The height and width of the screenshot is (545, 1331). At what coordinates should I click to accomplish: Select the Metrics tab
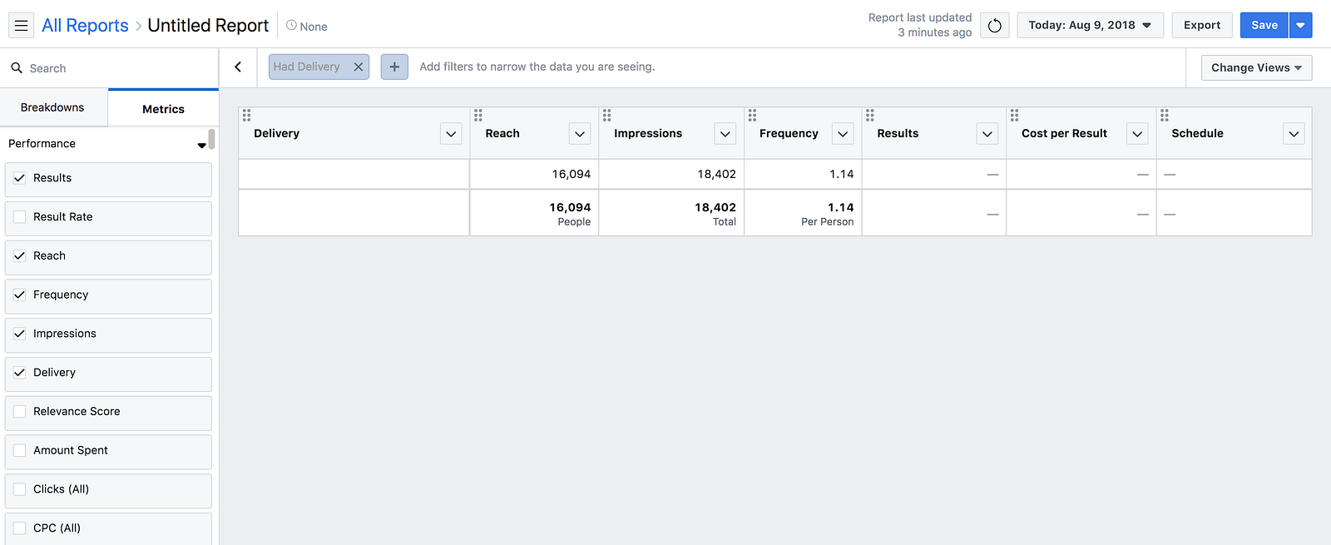pyautogui.click(x=163, y=109)
